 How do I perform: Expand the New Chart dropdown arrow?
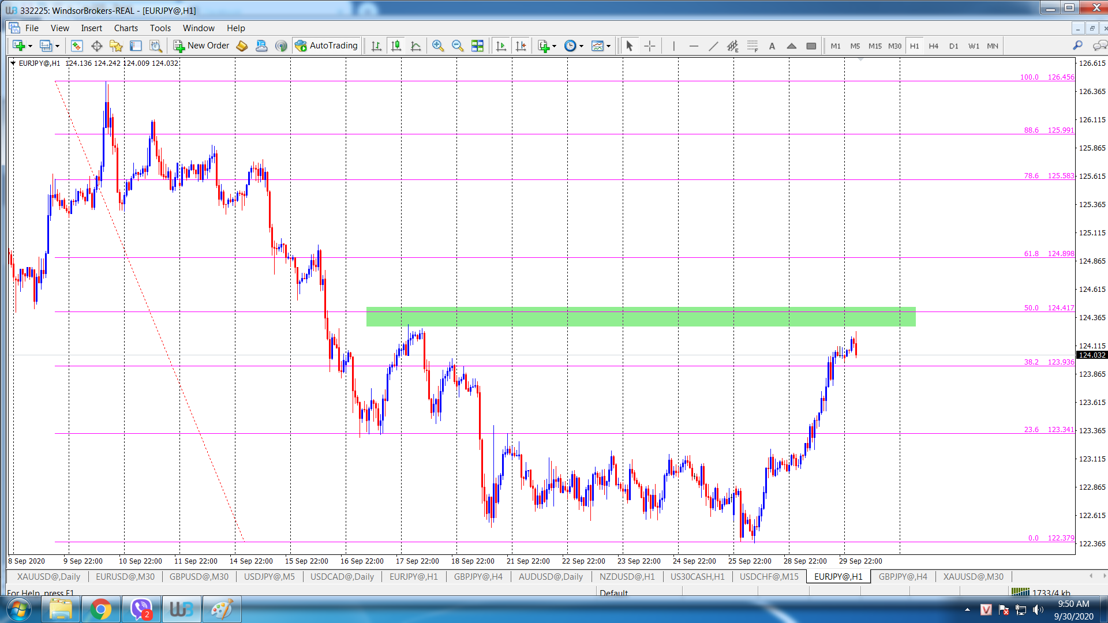point(31,46)
